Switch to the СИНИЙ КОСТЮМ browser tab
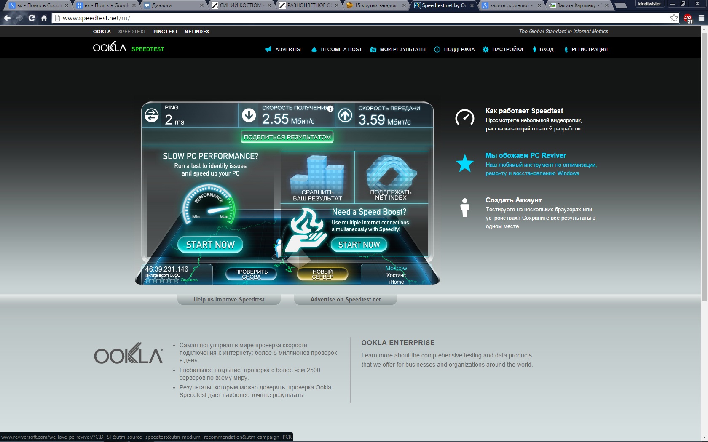 [240, 5]
